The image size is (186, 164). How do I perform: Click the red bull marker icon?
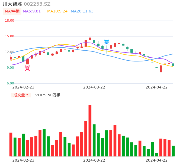point(27,68)
